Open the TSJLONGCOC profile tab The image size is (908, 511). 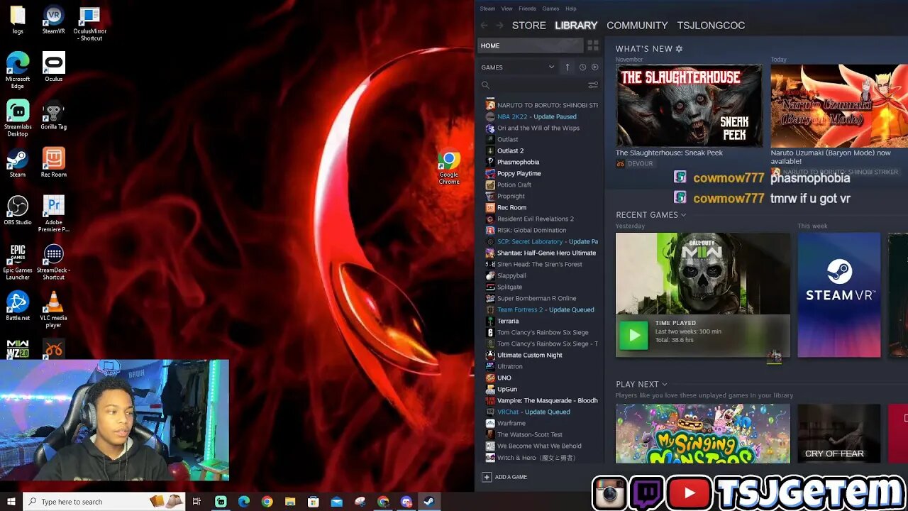coord(711,26)
